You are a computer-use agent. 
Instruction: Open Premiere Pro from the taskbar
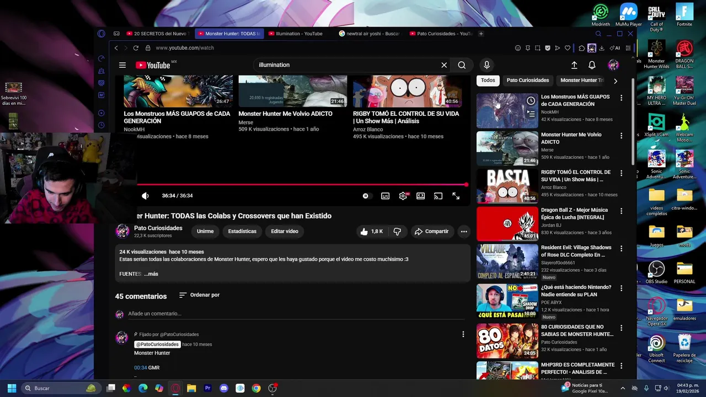click(208, 388)
